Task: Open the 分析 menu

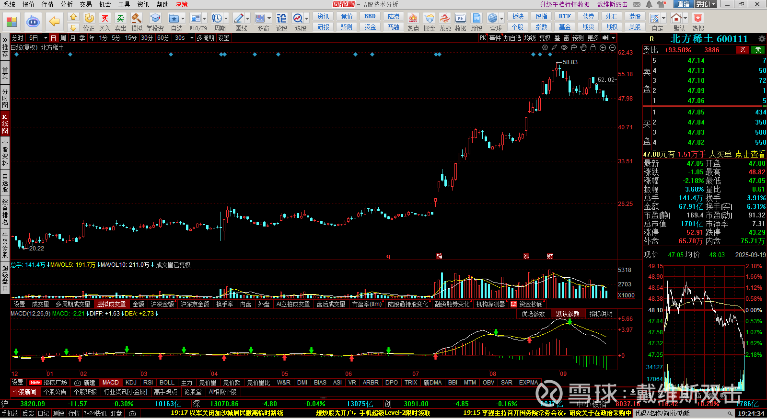Action: 67,4
